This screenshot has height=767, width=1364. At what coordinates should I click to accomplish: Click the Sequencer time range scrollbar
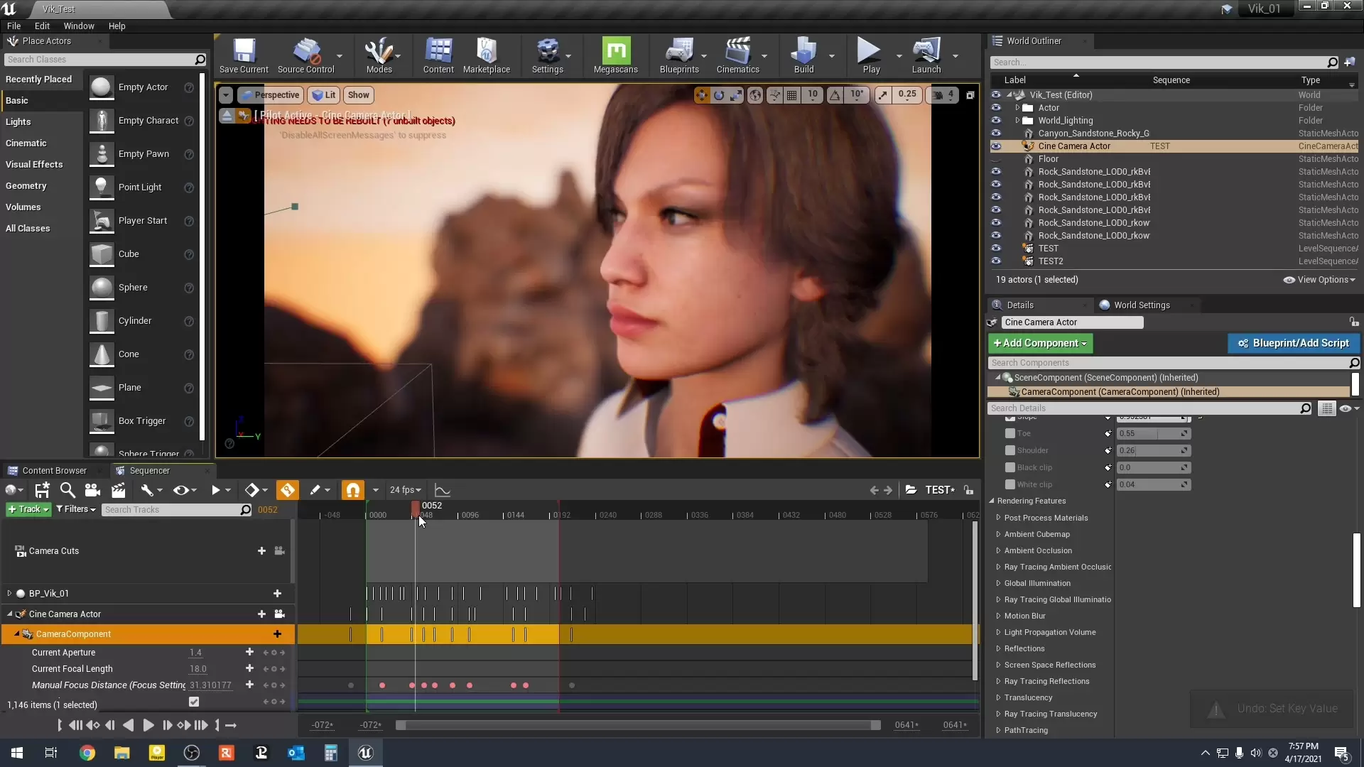(x=638, y=725)
